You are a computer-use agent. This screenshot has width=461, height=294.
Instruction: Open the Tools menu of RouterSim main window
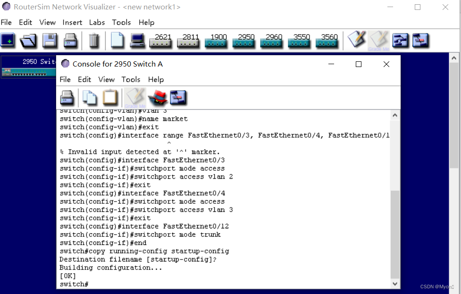(121, 22)
